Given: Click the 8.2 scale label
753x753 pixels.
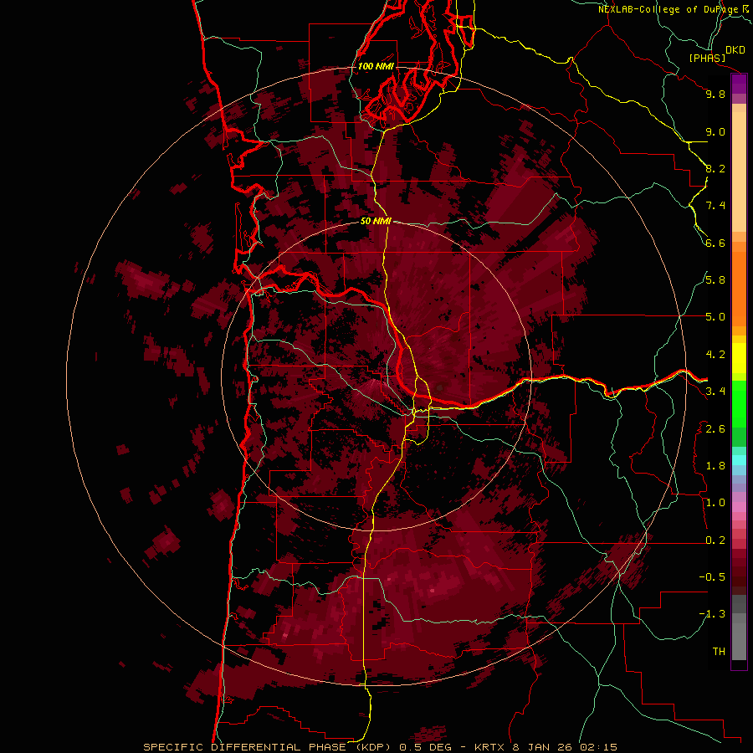Looking at the screenshot, I should (715, 168).
